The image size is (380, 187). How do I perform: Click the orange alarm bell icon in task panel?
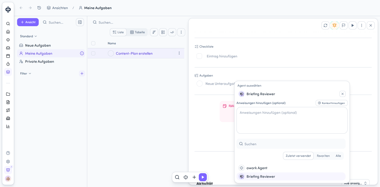click(x=335, y=25)
